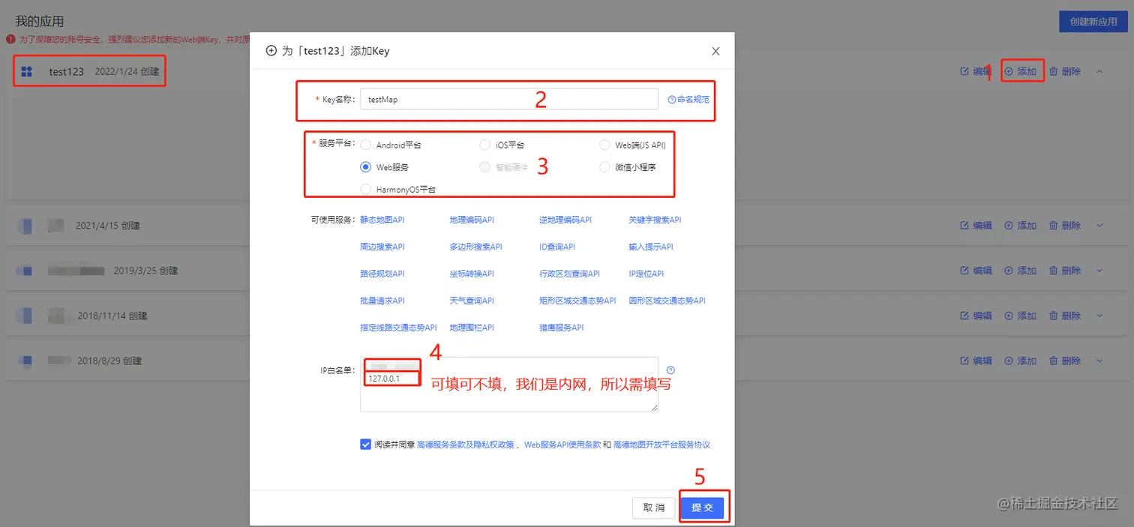Open the 批量请求API link

pyautogui.click(x=382, y=301)
